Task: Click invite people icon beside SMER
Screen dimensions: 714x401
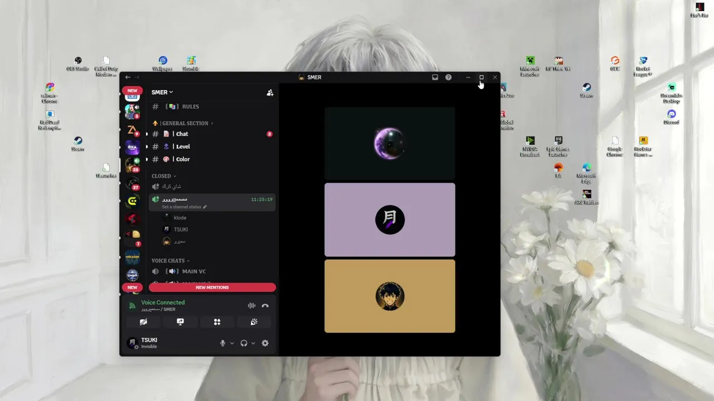Action: 270,92
